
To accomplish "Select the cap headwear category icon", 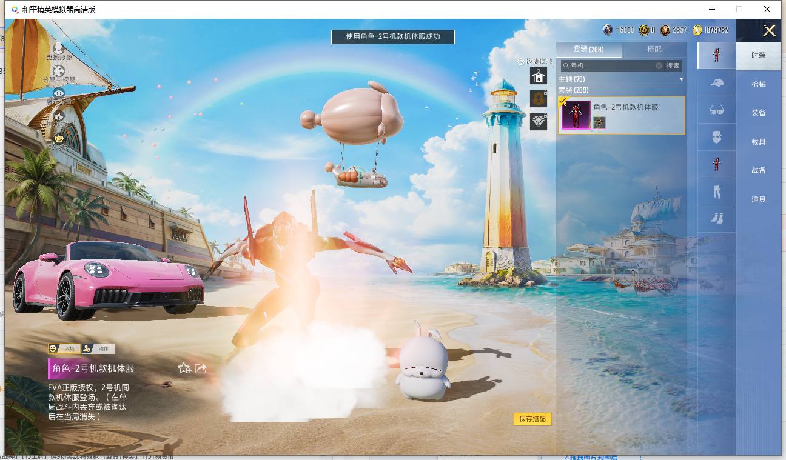I will click(716, 82).
